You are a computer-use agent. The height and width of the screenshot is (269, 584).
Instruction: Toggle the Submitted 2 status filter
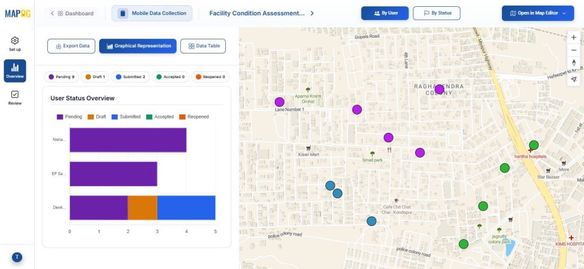tap(131, 76)
